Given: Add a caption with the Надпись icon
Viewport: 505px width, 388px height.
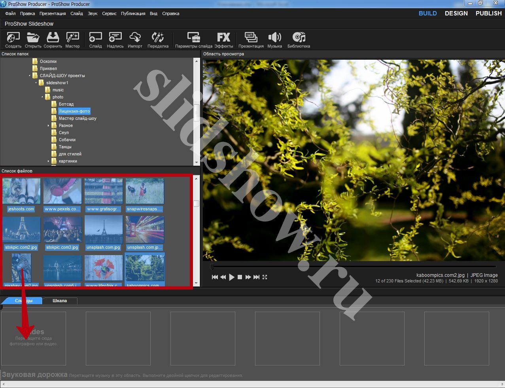Looking at the screenshot, I should coord(115,38).
